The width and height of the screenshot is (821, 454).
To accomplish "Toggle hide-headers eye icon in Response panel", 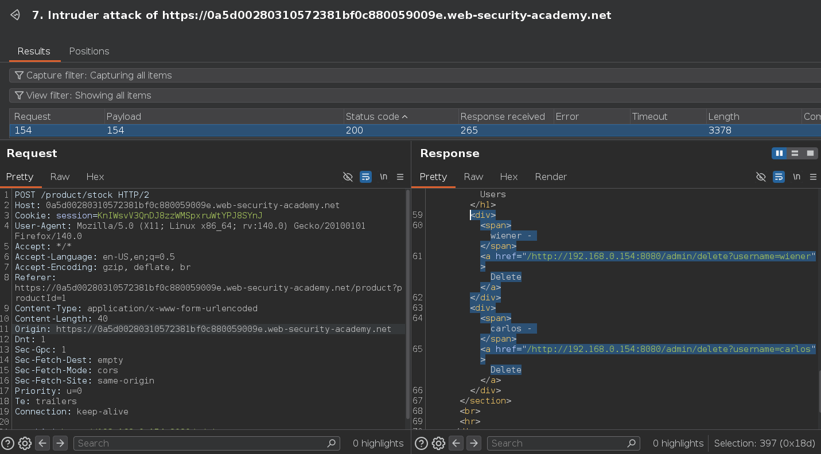I will point(761,177).
